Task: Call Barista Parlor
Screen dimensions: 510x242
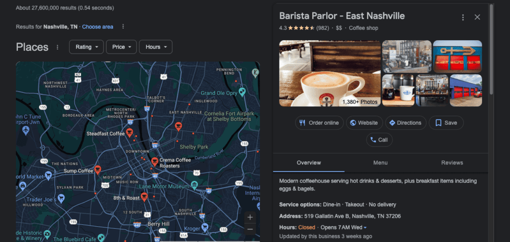Action: click(379, 140)
